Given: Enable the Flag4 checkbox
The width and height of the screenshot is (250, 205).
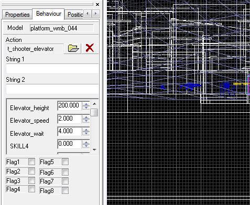Looking at the screenshot, I should point(31,189).
